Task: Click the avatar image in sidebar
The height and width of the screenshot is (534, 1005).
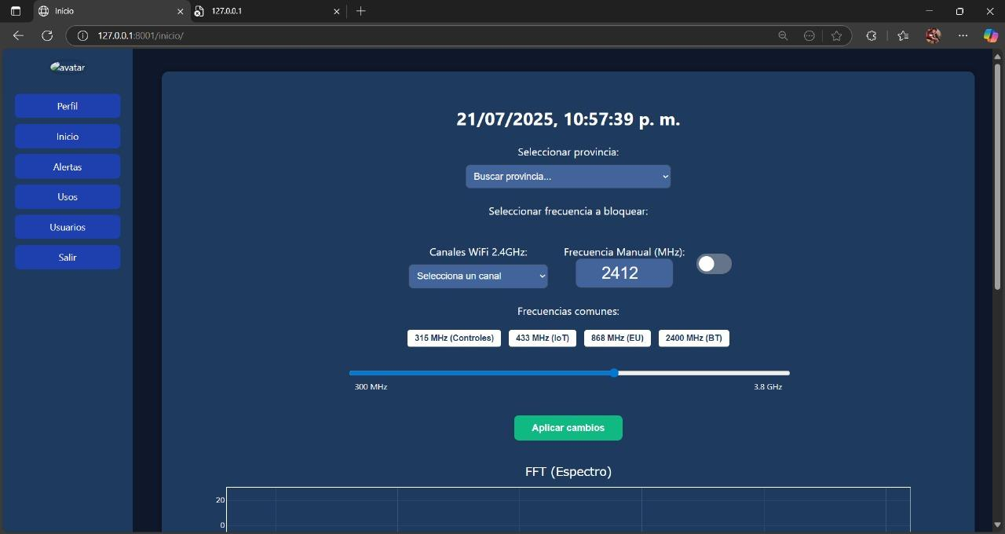Action: point(68,67)
